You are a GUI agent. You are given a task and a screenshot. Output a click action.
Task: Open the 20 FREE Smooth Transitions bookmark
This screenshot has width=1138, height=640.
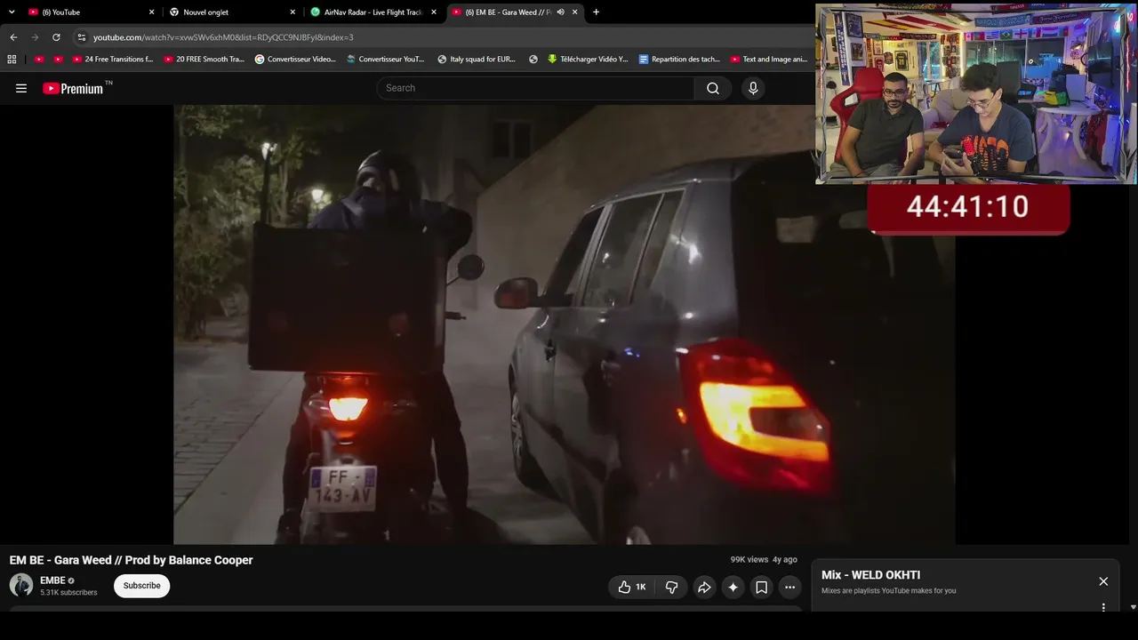(x=204, y=60)
